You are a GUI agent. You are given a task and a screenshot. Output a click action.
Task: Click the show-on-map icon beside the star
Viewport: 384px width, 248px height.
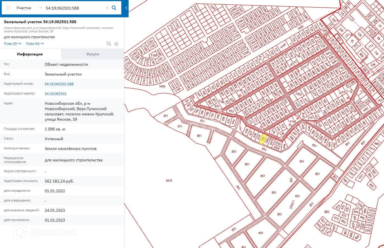pos(109,44)
